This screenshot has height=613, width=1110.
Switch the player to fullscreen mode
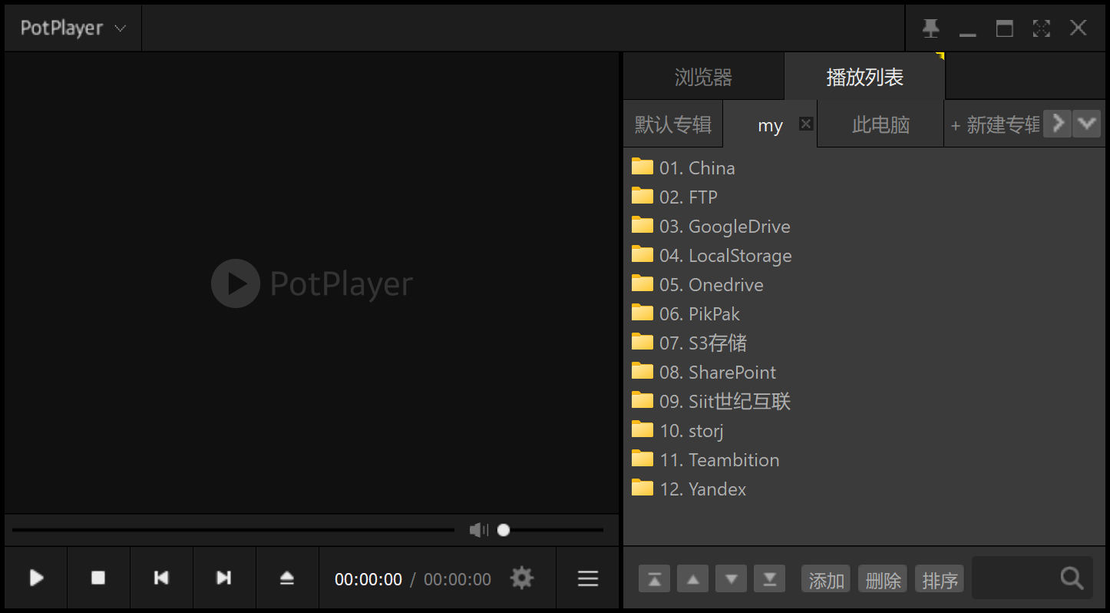point(1042,28)
